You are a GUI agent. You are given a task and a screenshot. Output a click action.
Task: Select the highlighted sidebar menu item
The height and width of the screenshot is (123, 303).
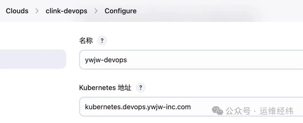(33, 59)
